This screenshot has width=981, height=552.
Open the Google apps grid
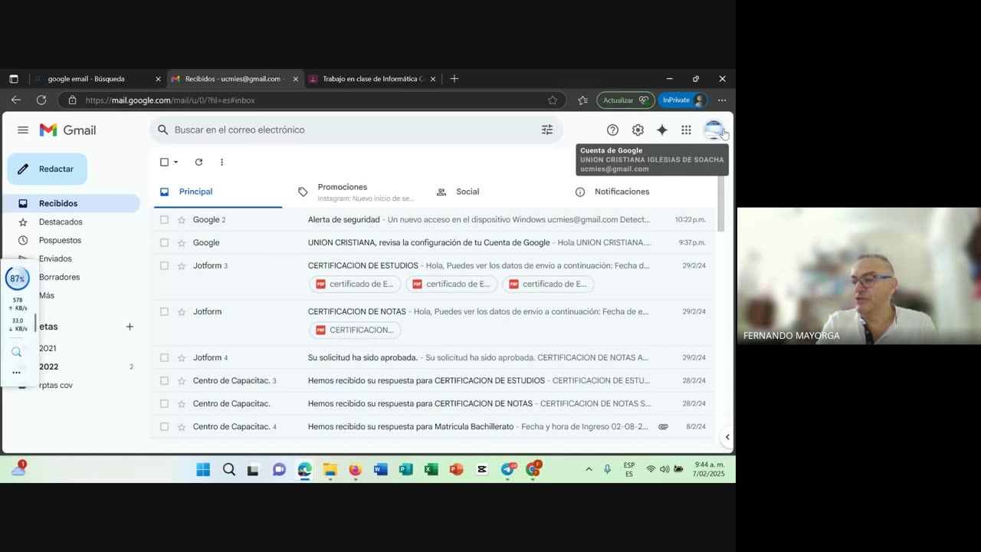(x=686, y=130)
